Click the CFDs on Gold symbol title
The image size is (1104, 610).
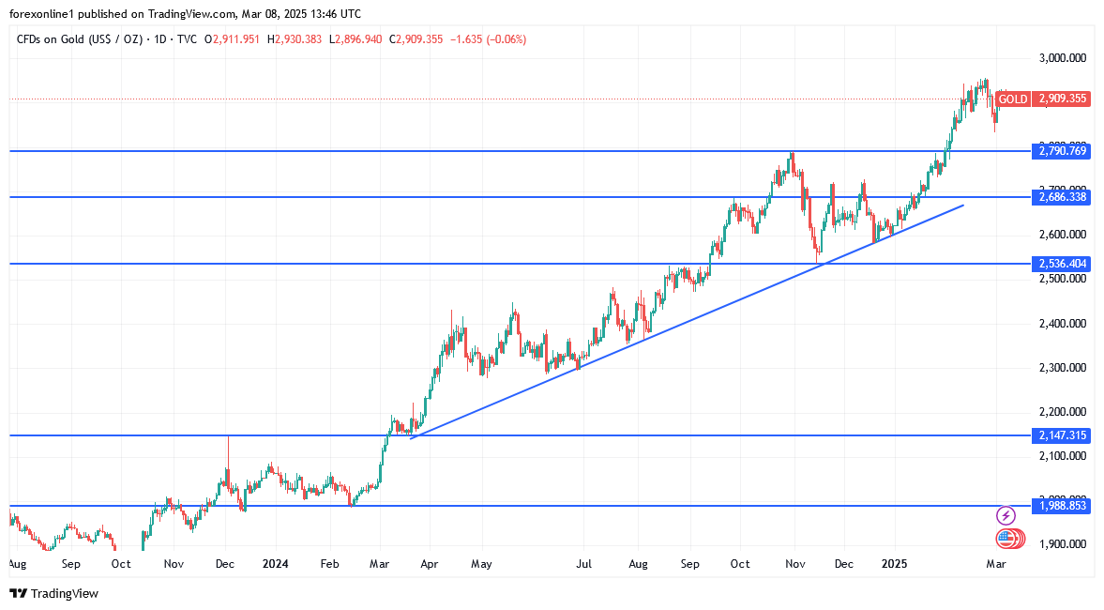[78, 39]
